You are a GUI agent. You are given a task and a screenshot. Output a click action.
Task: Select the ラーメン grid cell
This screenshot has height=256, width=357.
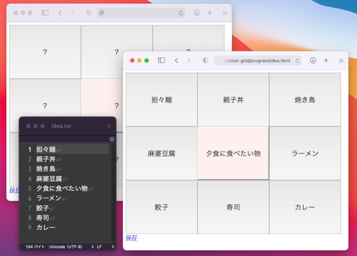(305, 153)
